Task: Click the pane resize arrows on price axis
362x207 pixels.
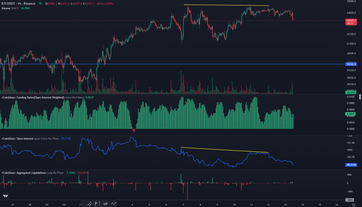Action: coord(360,97)
